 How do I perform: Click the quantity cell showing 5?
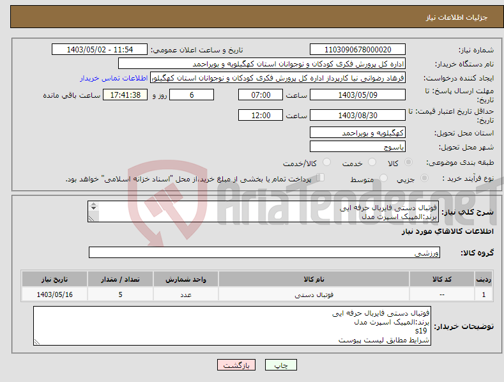tap(120, 294)
